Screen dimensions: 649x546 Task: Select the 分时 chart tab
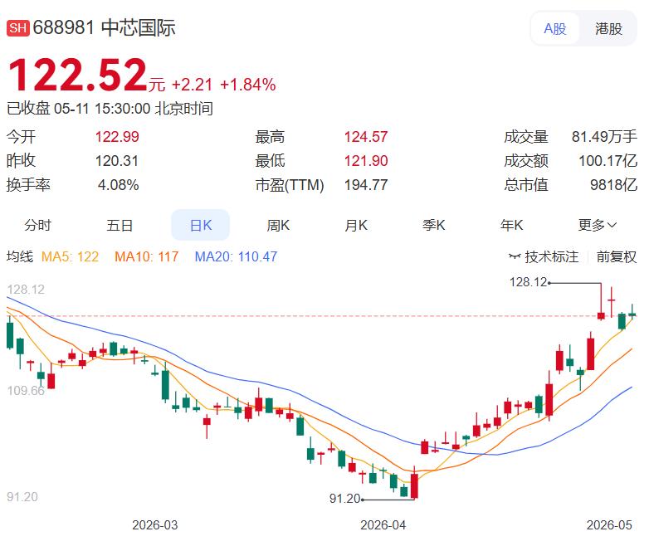coord(37,225)
